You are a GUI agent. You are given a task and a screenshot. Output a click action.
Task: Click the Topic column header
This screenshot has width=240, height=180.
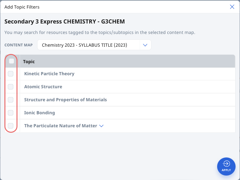click(29, 62)
